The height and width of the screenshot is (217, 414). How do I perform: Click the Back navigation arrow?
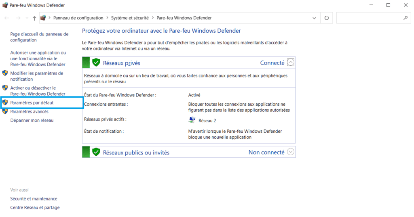tap(7, 18)
